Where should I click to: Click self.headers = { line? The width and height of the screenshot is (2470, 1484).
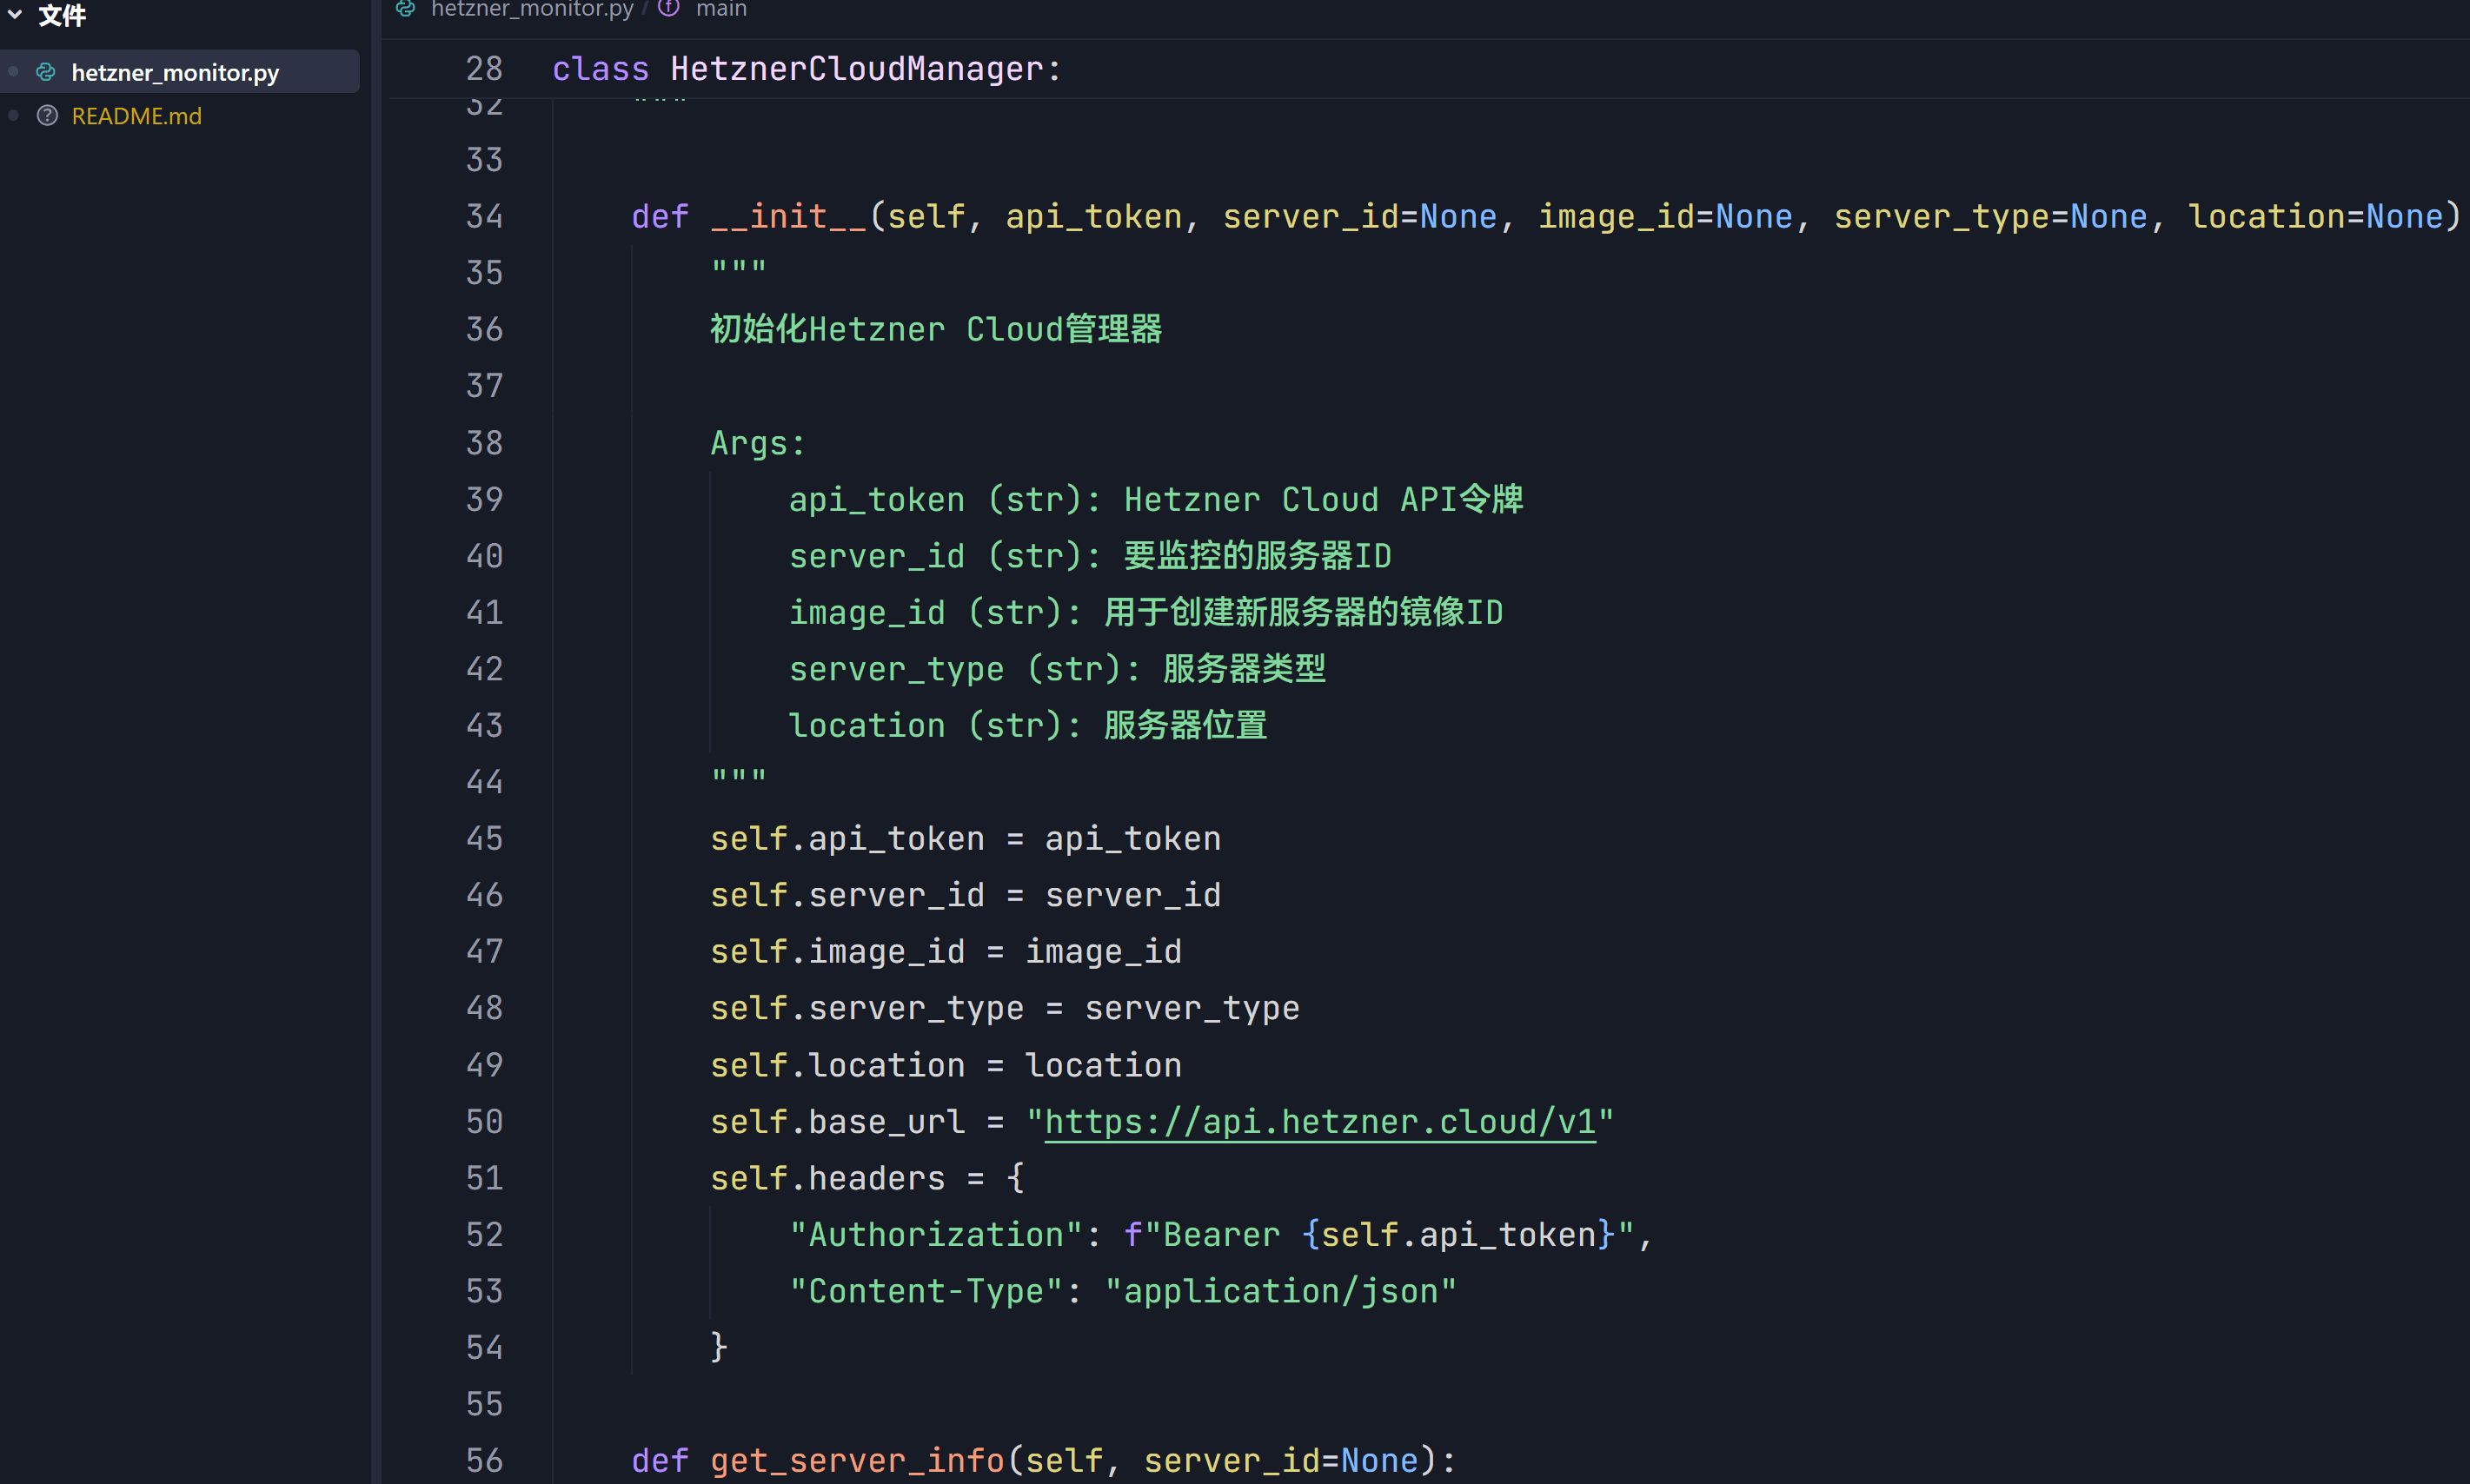(x=867, y=1178)
